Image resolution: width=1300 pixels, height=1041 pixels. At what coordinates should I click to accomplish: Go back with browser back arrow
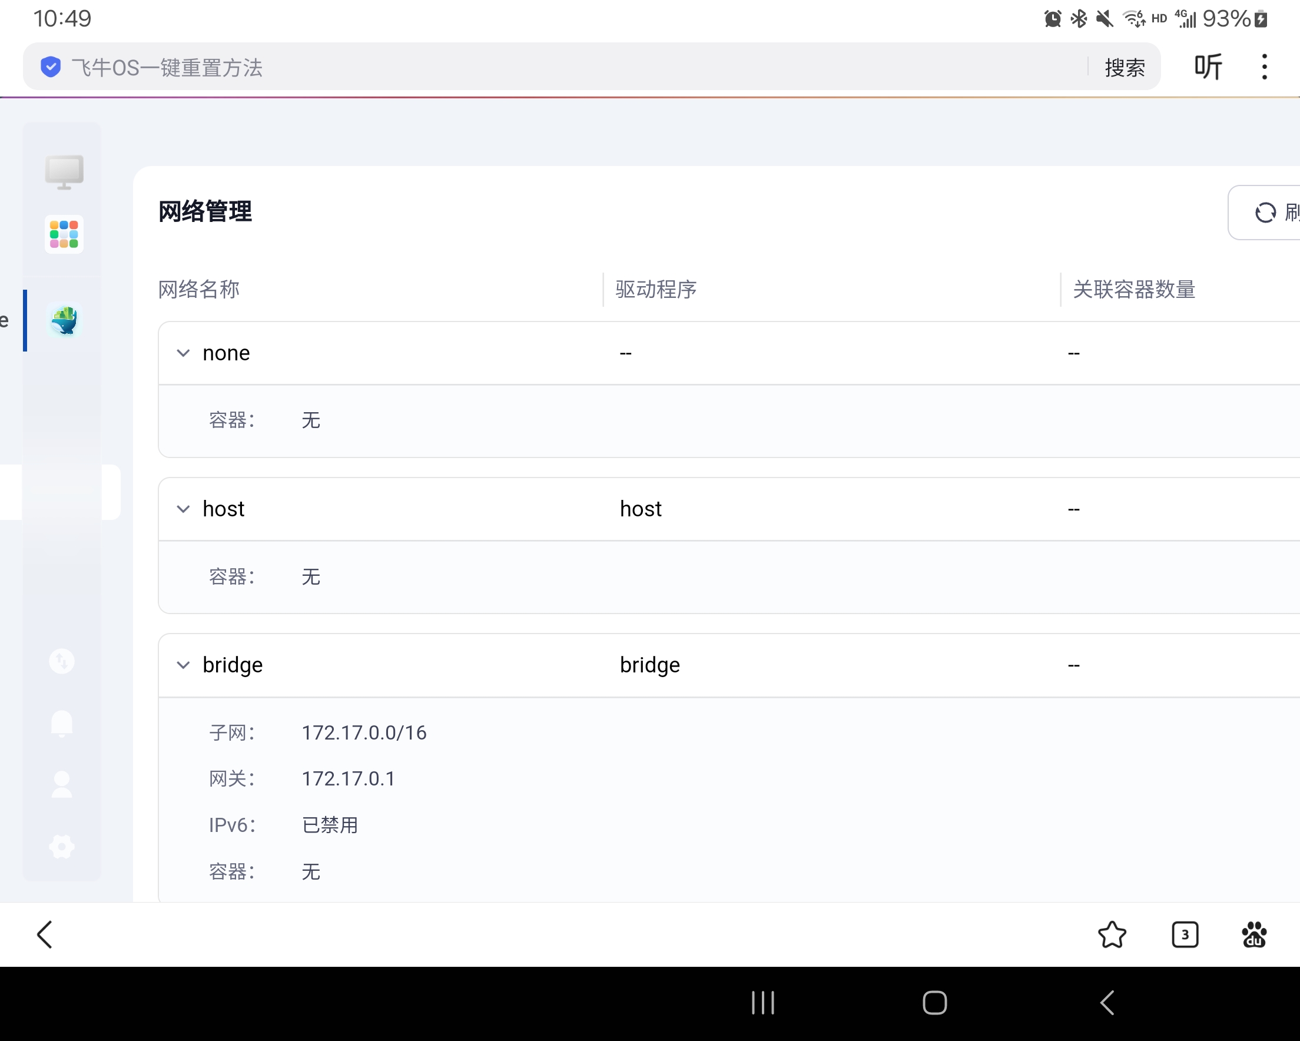point(45,934)
